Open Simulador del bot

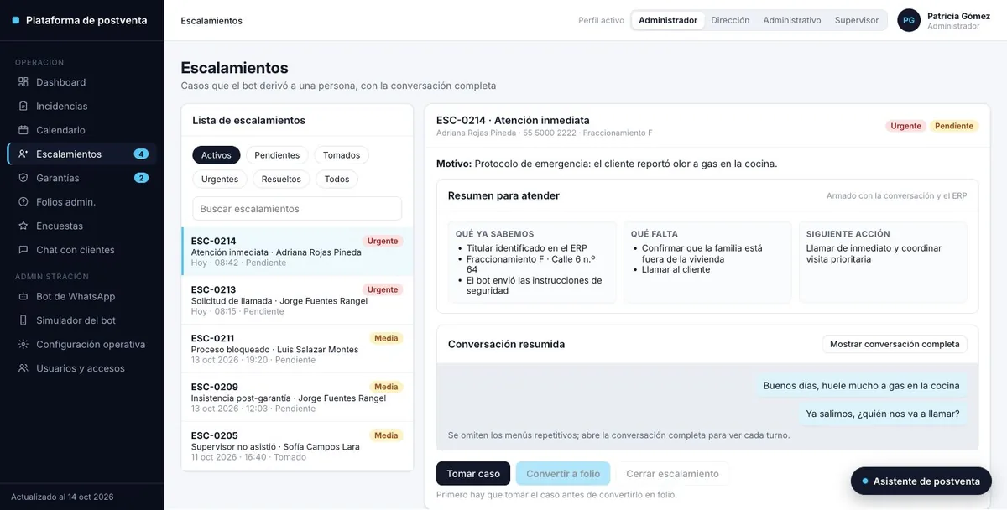coord(81,320)
